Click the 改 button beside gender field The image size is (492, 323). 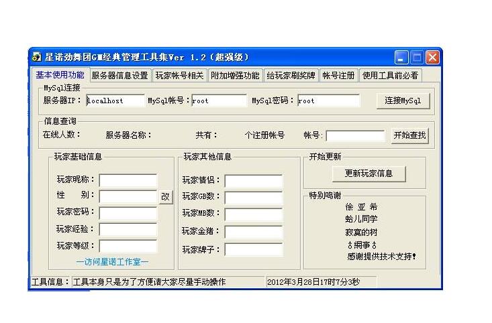(165, 197)
